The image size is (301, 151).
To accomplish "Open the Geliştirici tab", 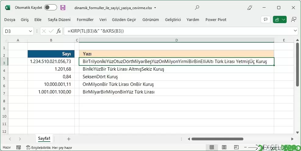I will [173, 19].
